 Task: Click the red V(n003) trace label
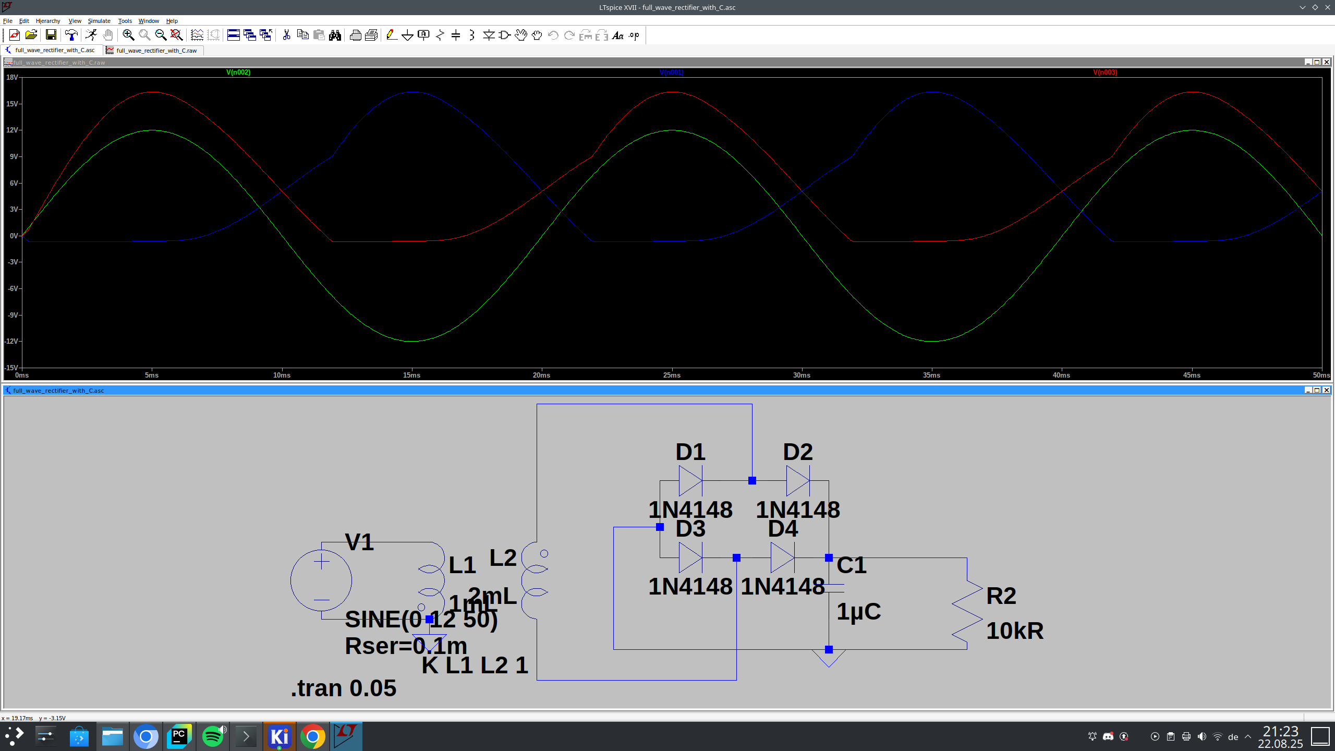(1105, 72)
